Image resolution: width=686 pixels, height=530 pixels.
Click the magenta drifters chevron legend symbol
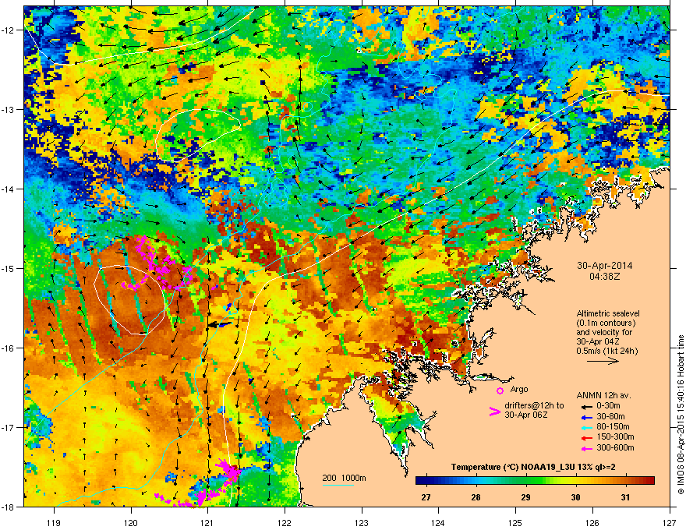(494, 411)
